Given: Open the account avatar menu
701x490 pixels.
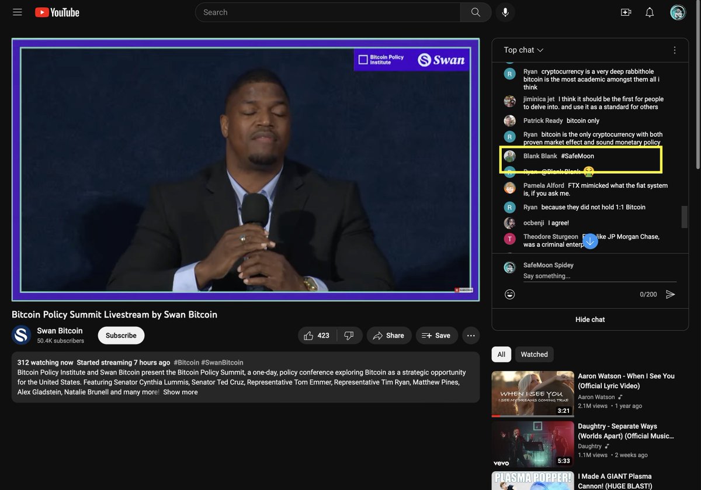Looking at the screenshot, I should coord(678,12).
